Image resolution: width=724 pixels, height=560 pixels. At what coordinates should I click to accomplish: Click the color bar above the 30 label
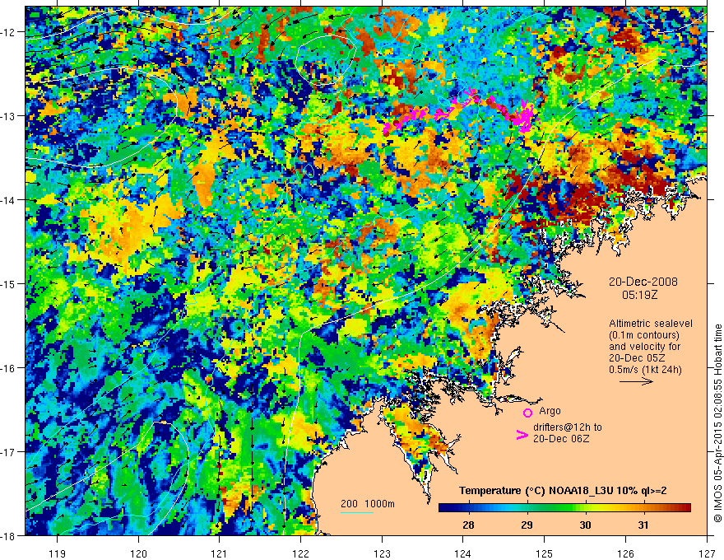click(x=585, y=508)
